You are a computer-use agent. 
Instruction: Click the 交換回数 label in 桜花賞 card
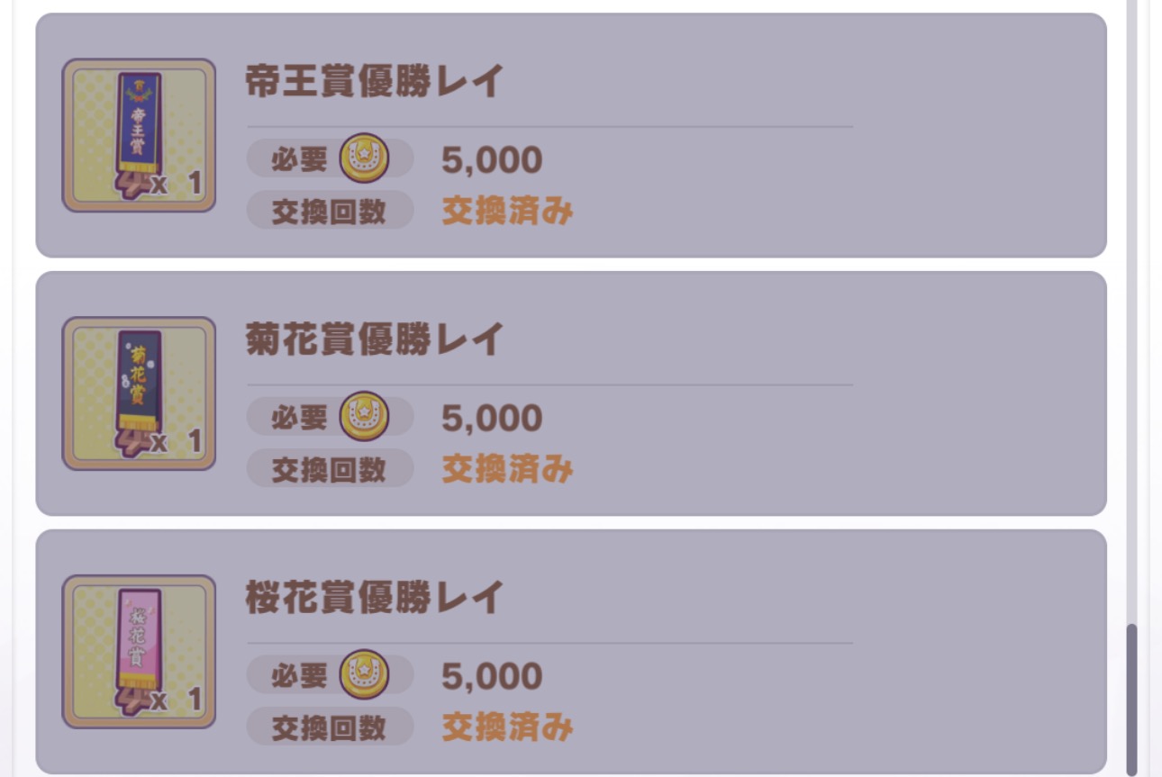(329, 727)
